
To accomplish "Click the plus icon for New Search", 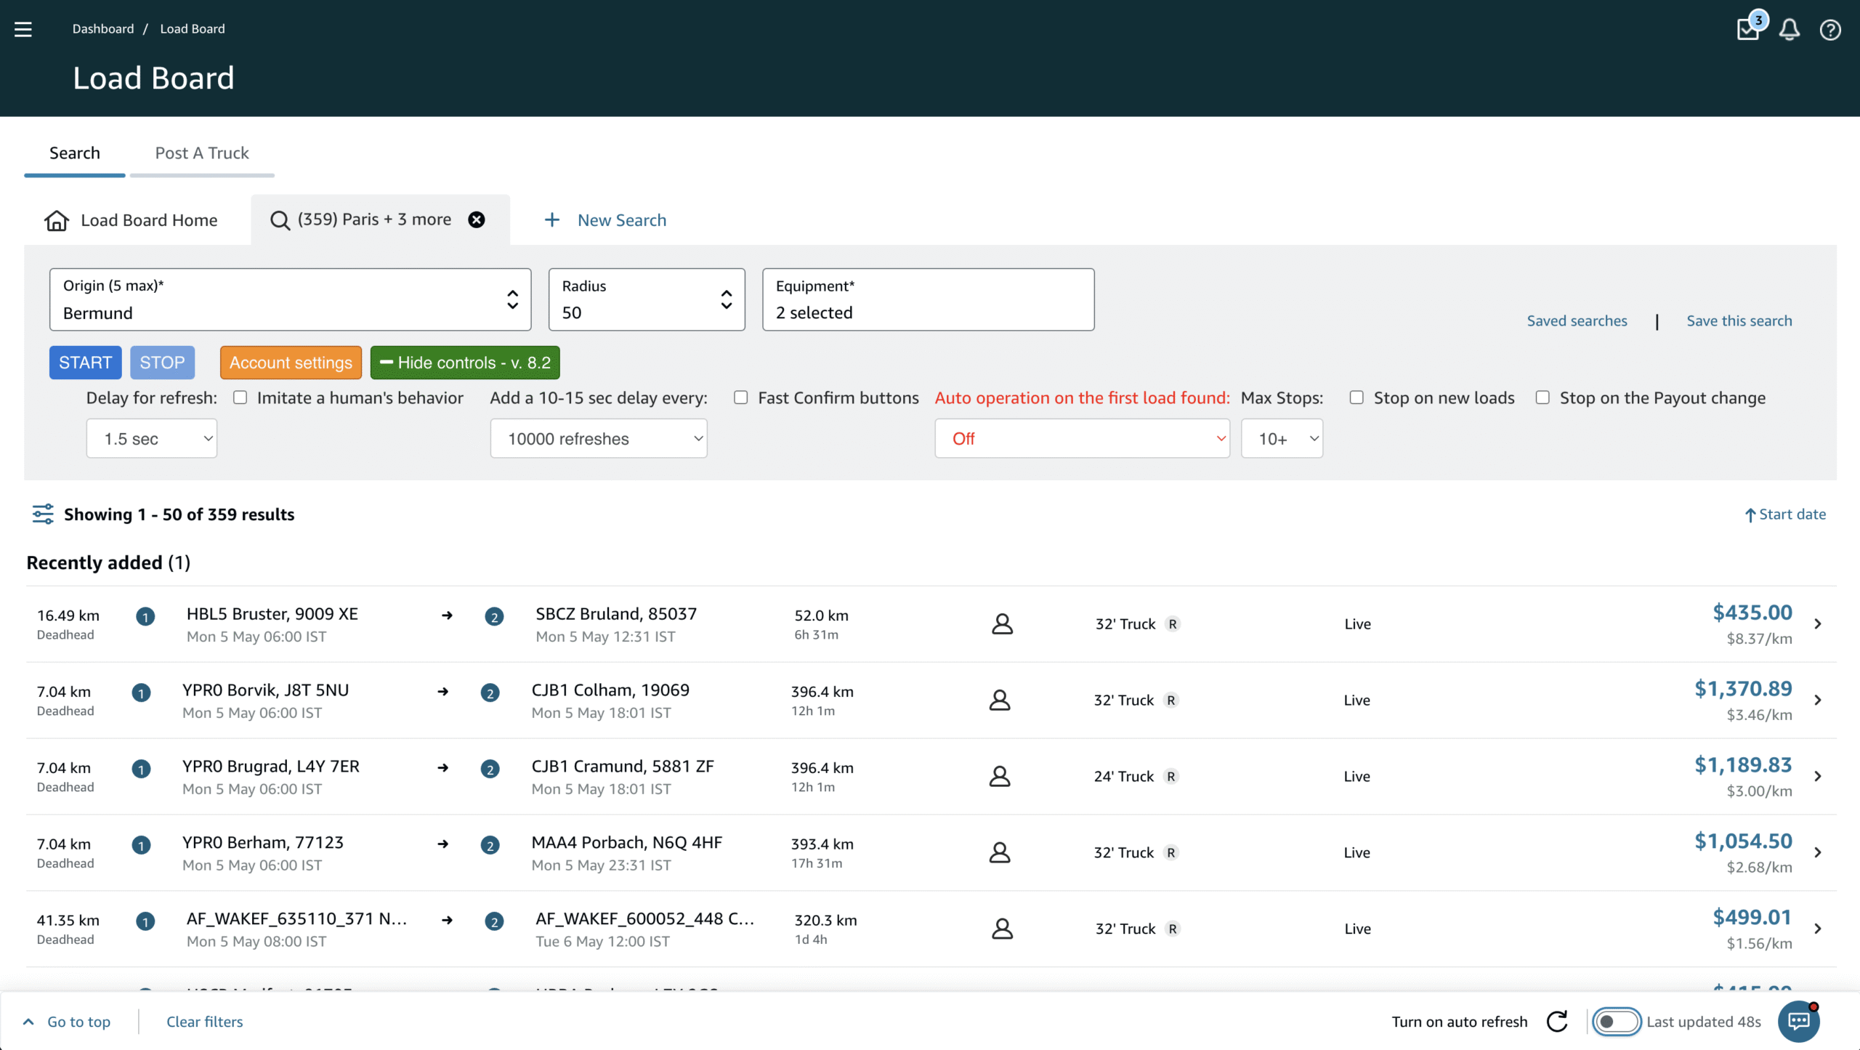I will [x=552, y=219].
